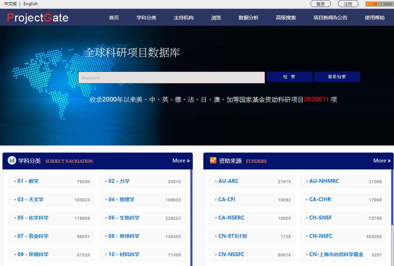
Task: Open the 高级搜索 menu item
Action: [x=286, y=18]
